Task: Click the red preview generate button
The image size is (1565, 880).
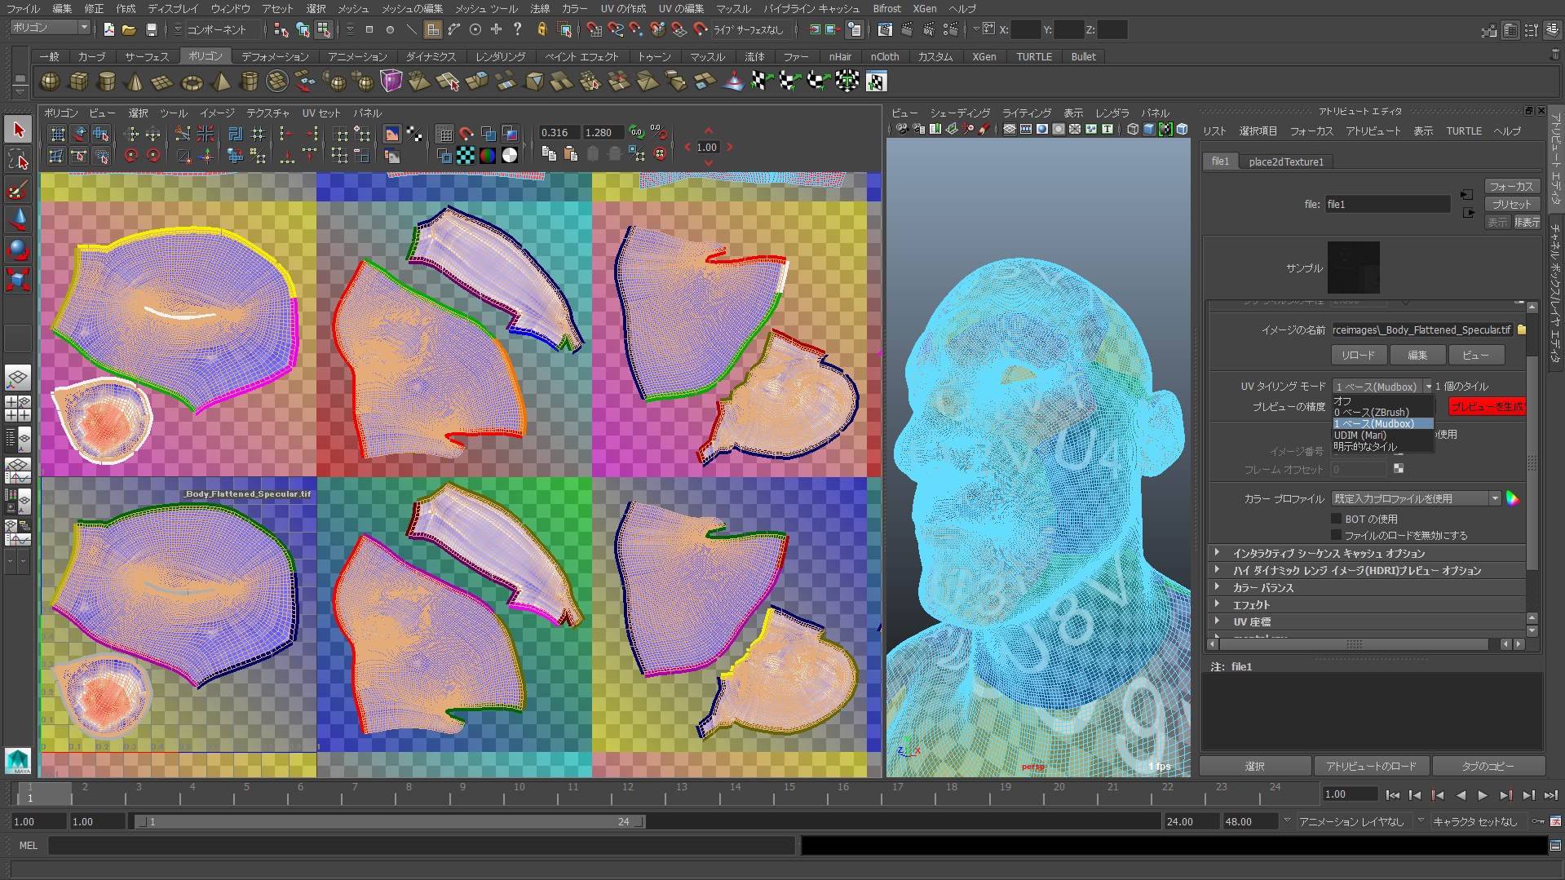Action: click(1487, 406)
